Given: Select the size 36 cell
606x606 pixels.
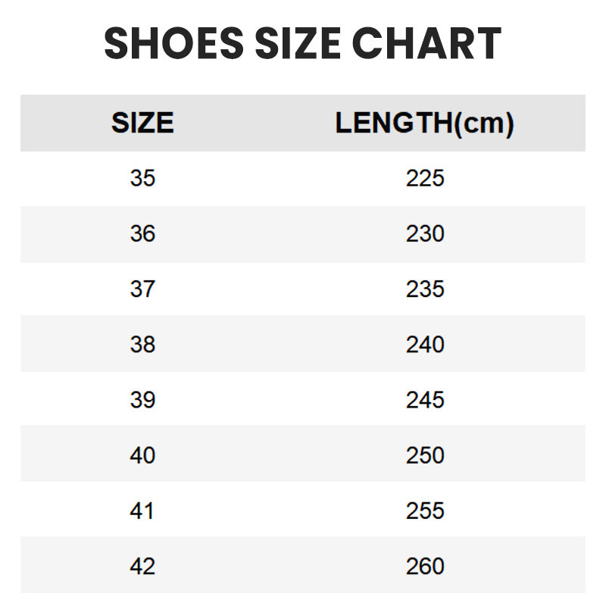Looking at the screenshot, I should click(142, 234).
